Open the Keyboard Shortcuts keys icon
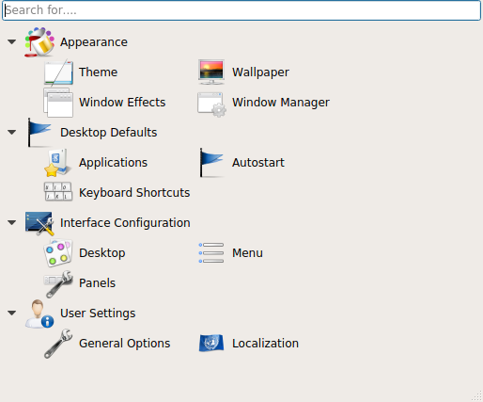This screenshot has height=402, width=483. click(58, 191)
